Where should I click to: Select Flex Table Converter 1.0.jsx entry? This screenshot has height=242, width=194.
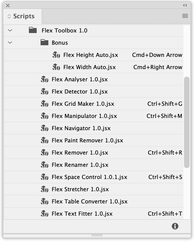[89, 201]
